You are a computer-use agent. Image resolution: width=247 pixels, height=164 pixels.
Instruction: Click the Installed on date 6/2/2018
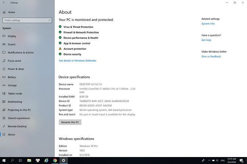[x=85, y=155]
